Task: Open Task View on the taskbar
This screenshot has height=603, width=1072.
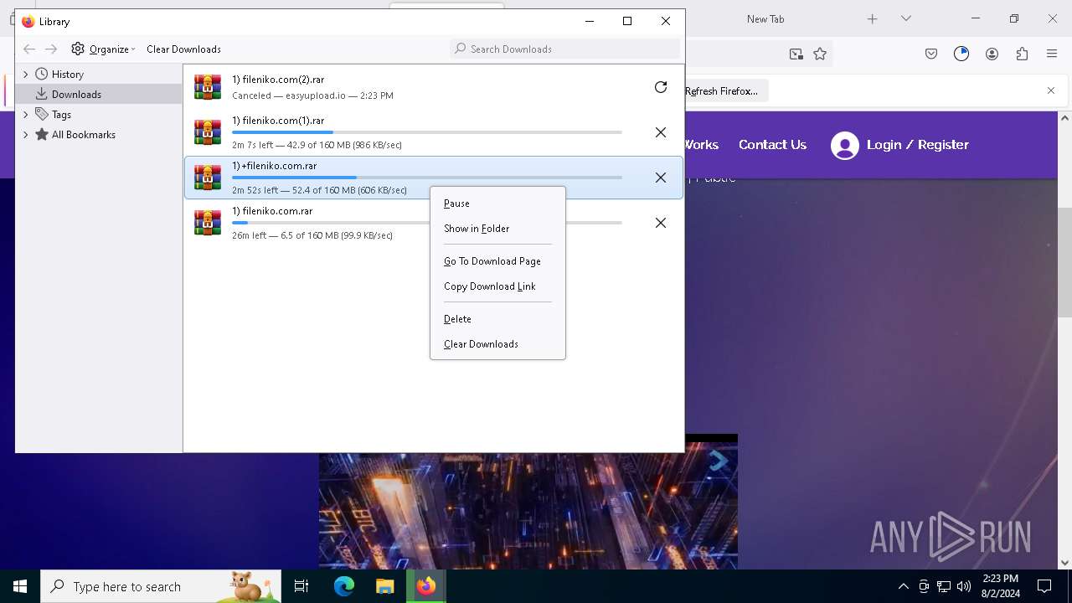Action: [x=301, y=586]
